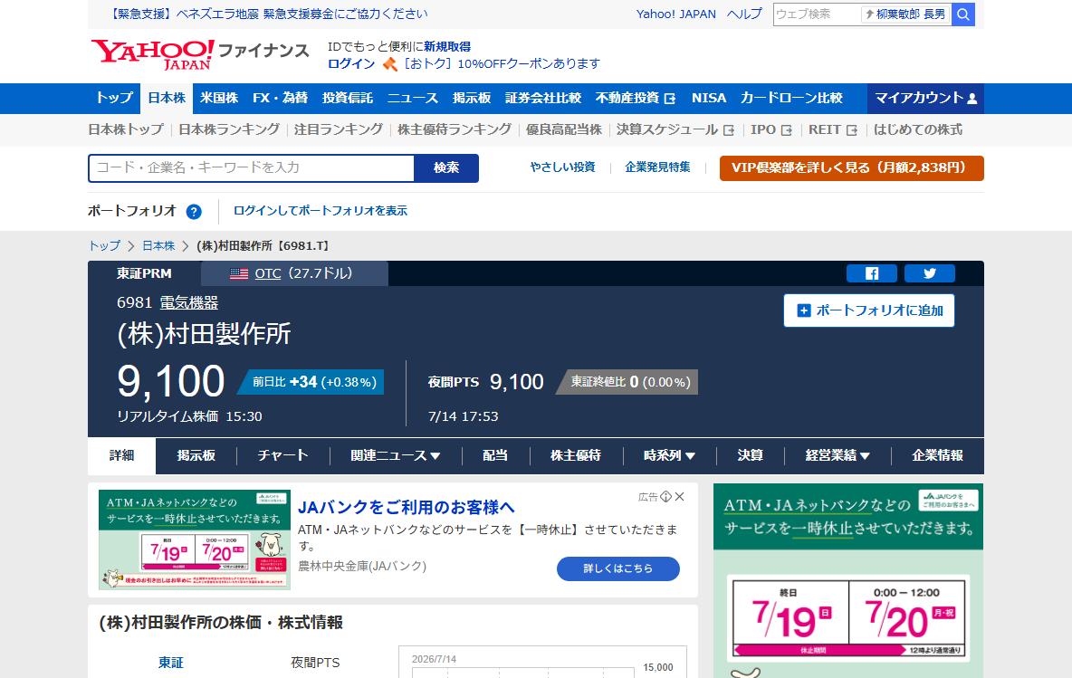Click 日本株 breadcrumb link
The image size is (1072, 678).
(x=158, y=246)
